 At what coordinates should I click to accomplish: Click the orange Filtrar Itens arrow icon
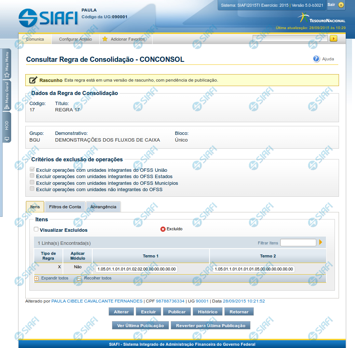tap(321, 243)
